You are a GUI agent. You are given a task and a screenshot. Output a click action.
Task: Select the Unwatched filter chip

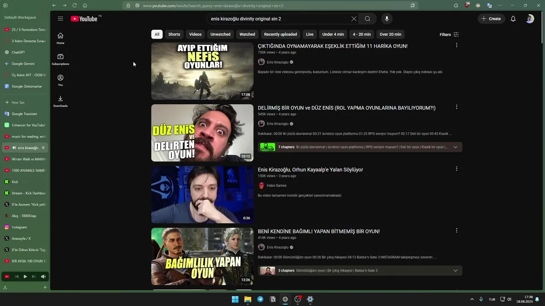coord(221,34)
